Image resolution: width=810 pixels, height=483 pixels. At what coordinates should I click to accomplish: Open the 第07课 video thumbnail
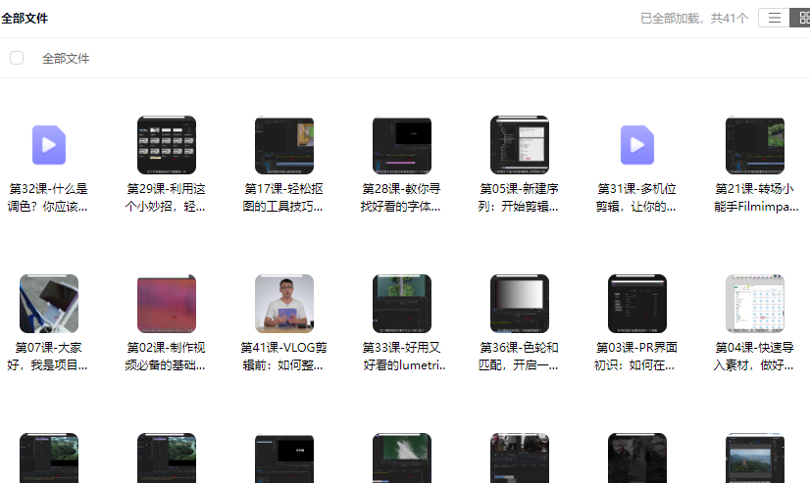pos(49,304)
